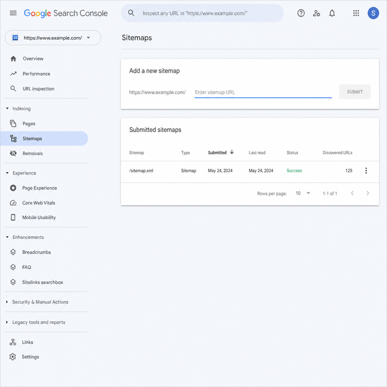Click the Pages document icon
This screenshot has height=387, width=387.
point(13,124)
